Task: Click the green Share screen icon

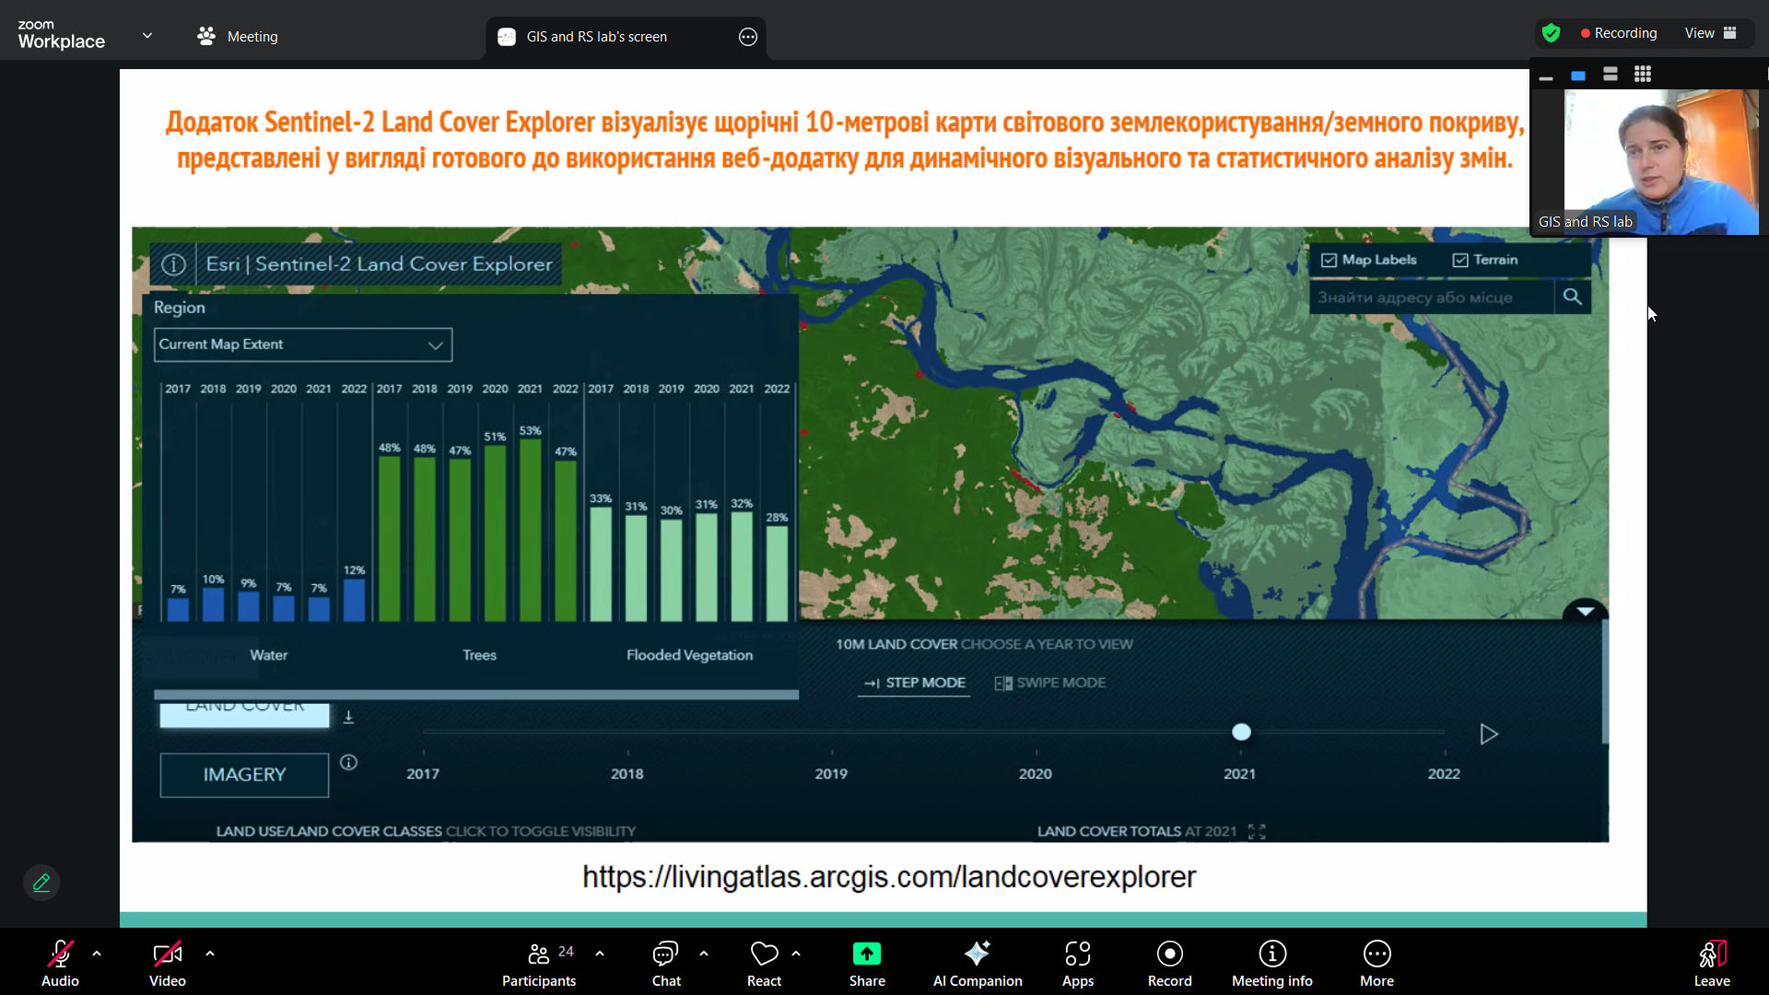Action: click(866, 954)
